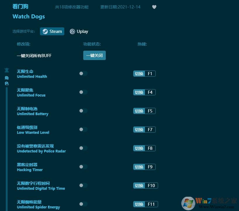Enable Undetected by Police Radar toggle

point(83,148)
